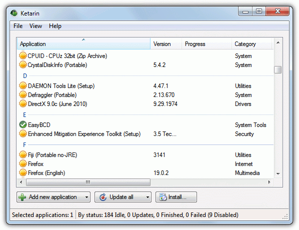Click the Selected applications: 1 status text
The height and width of the screenshot is (230, 299).
point(42,215)
